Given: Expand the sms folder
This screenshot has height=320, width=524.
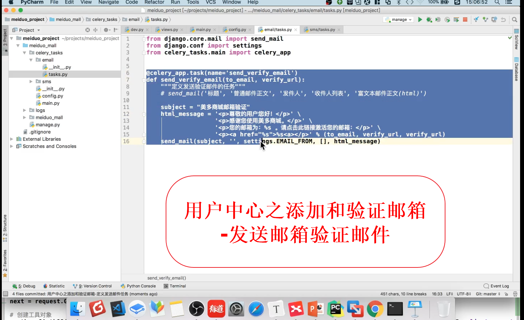Looking at the screenshot, I should [x=31, y=82].
